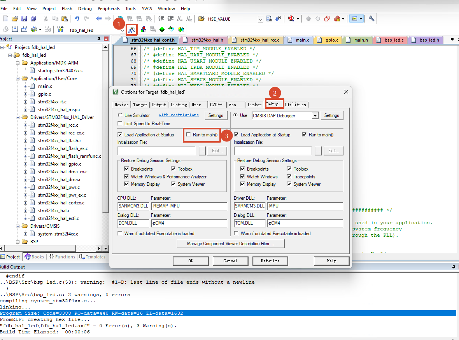
Task: Click the -REMAP -MPU parameter field
Action: pos(189,206)
